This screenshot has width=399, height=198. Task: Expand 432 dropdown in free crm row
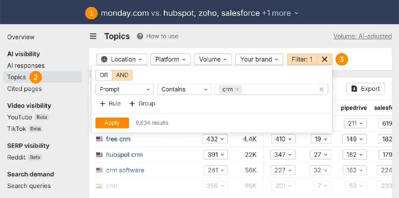tap(215, 139)
